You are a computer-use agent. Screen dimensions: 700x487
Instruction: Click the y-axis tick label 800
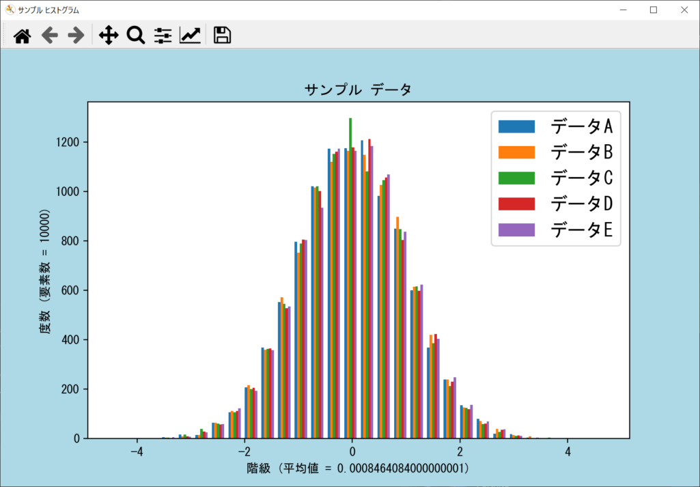click(x=70, y=241)
